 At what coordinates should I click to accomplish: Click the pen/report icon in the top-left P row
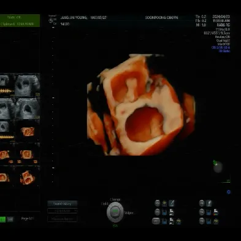(x=172, y=203)
